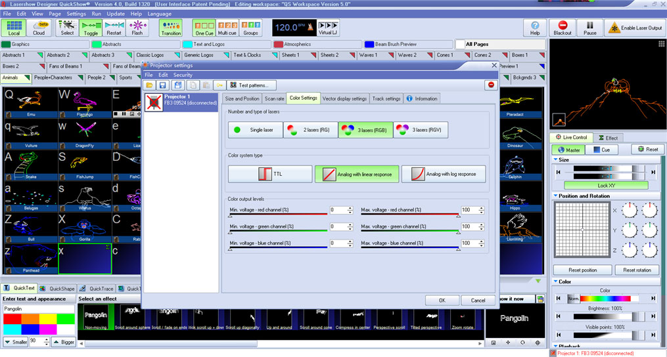
Task: Collapse the Position and Rotation section
Action: (x=556, y=196)
